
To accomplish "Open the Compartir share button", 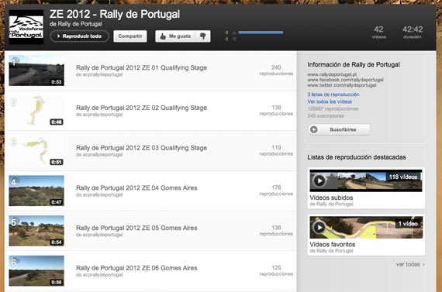I will [130, 36].
